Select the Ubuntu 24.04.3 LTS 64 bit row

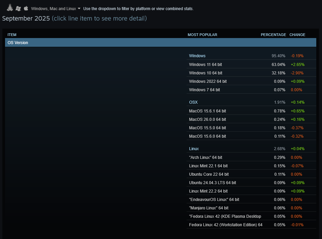[x=251, y=182]
